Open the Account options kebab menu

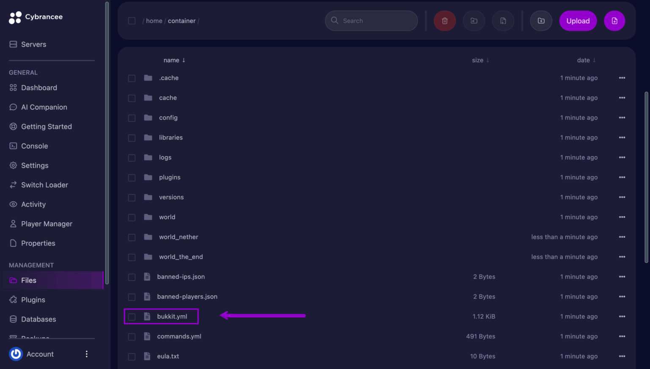[x=86, y=354]
